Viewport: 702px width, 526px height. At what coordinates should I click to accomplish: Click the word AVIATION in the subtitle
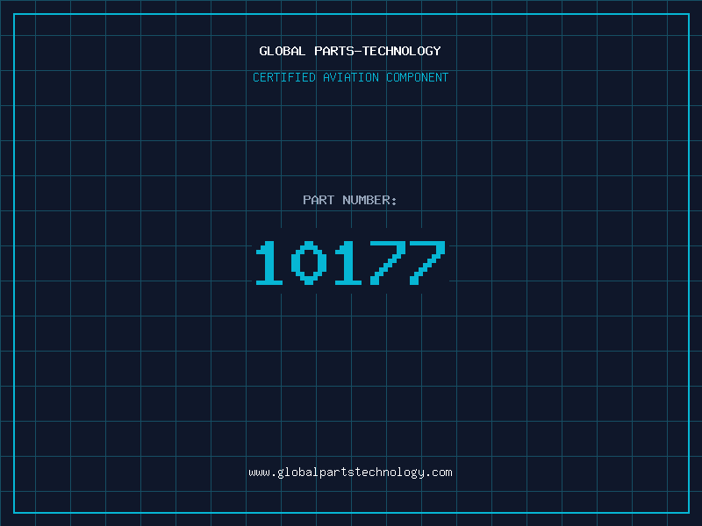coord(351,77)
